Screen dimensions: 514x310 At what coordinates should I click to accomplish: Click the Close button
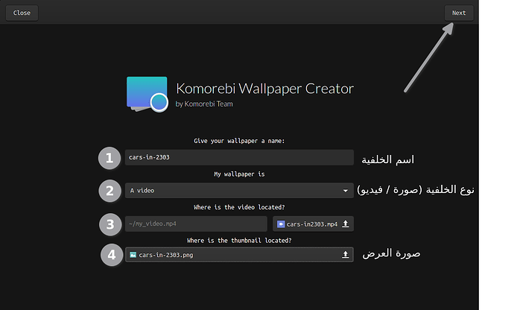coord(22,13)
